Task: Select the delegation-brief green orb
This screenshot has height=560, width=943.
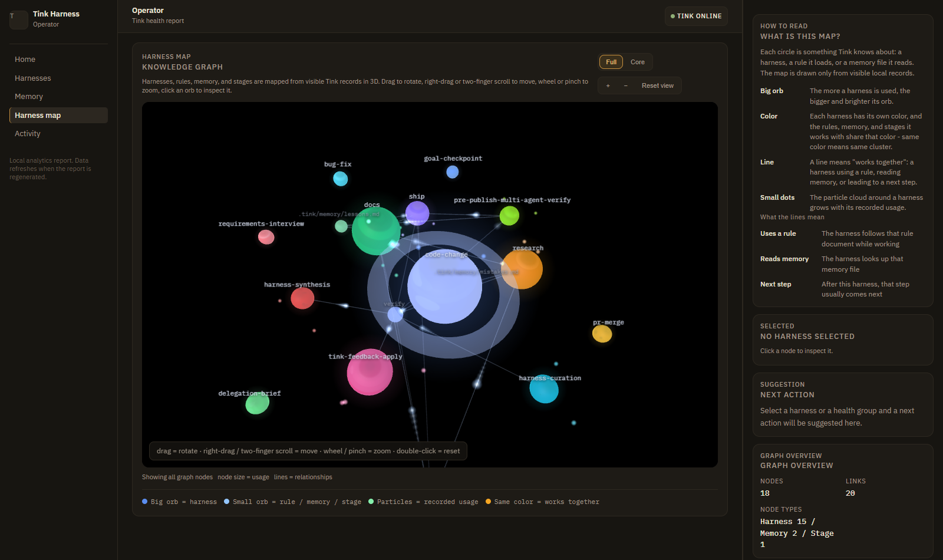Action: 258,403
